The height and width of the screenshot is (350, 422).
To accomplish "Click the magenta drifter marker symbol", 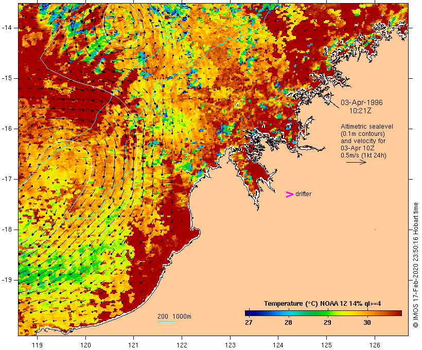I will pos(290,195).
